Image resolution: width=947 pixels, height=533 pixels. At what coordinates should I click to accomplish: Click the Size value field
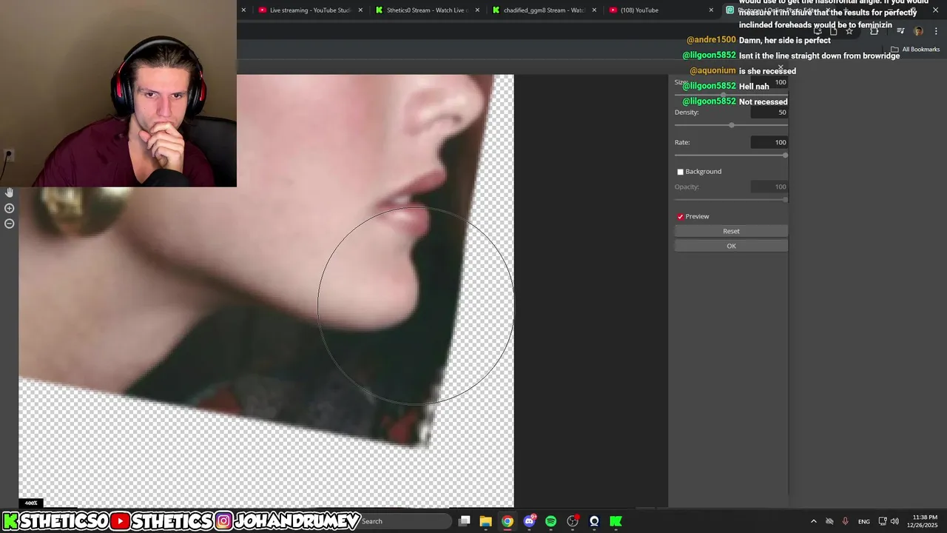pos(769,82)
